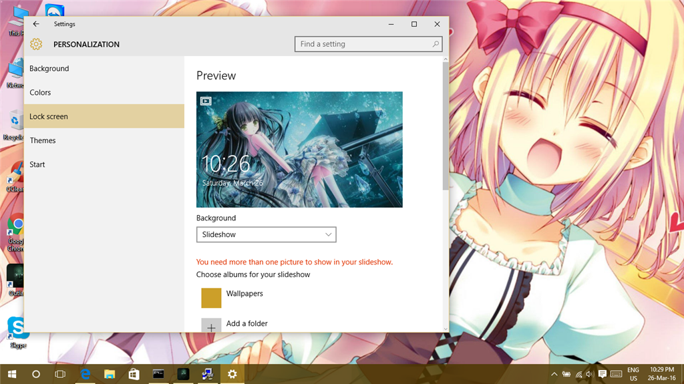
Task: Open the Network desktop icon
Action: click(x=15, y=73)
